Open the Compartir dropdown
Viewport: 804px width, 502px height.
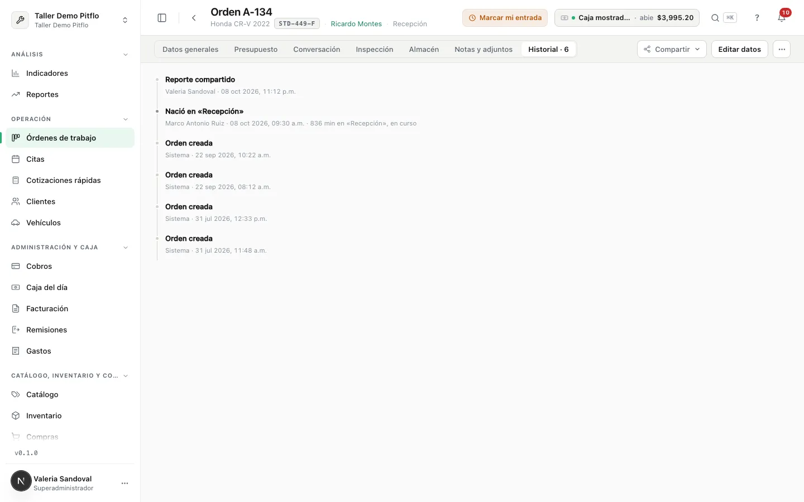(x=672, y=49)
